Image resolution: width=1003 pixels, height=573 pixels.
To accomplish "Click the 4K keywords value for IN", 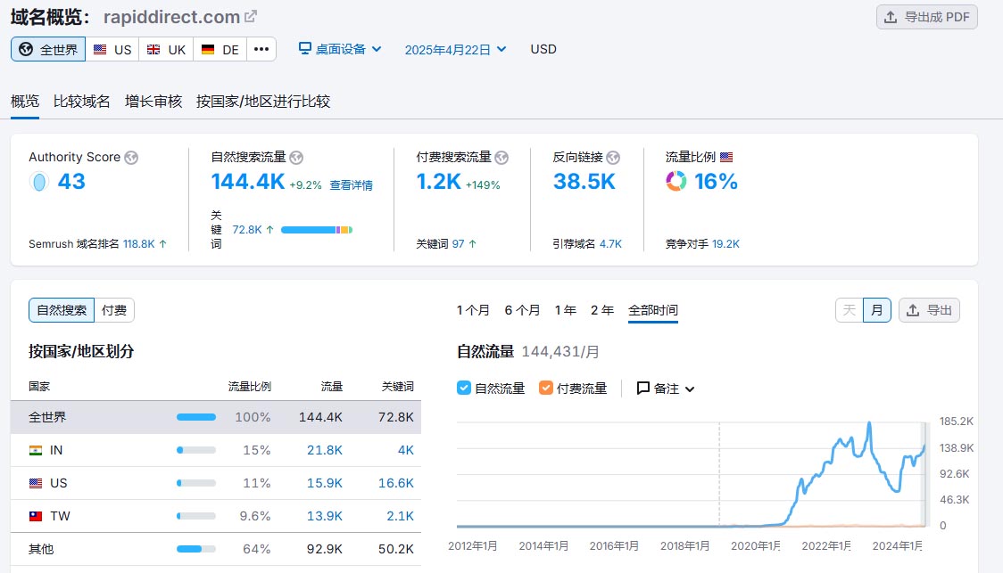I will point(406,450).
